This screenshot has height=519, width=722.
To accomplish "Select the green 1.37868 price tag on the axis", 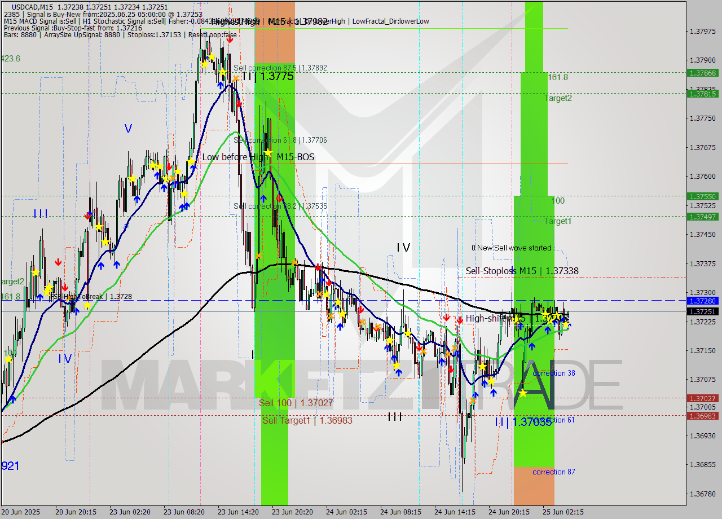I will [702, 73].
